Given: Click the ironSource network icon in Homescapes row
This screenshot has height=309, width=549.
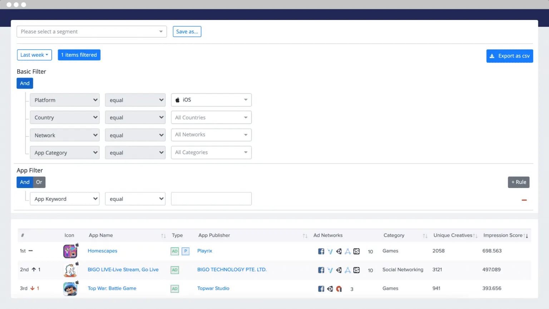Looking at the screenshot, I should coord(356,252).
